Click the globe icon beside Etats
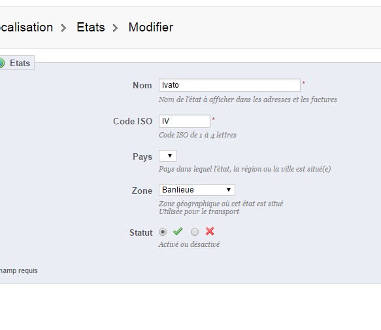 tap(1, 63)
